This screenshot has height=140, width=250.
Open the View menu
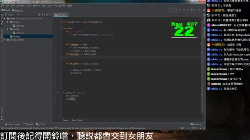pos(13,5)
